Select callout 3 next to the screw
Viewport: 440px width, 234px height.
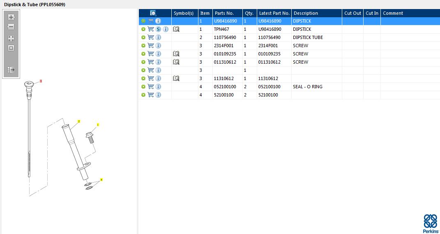pos(98,124)
